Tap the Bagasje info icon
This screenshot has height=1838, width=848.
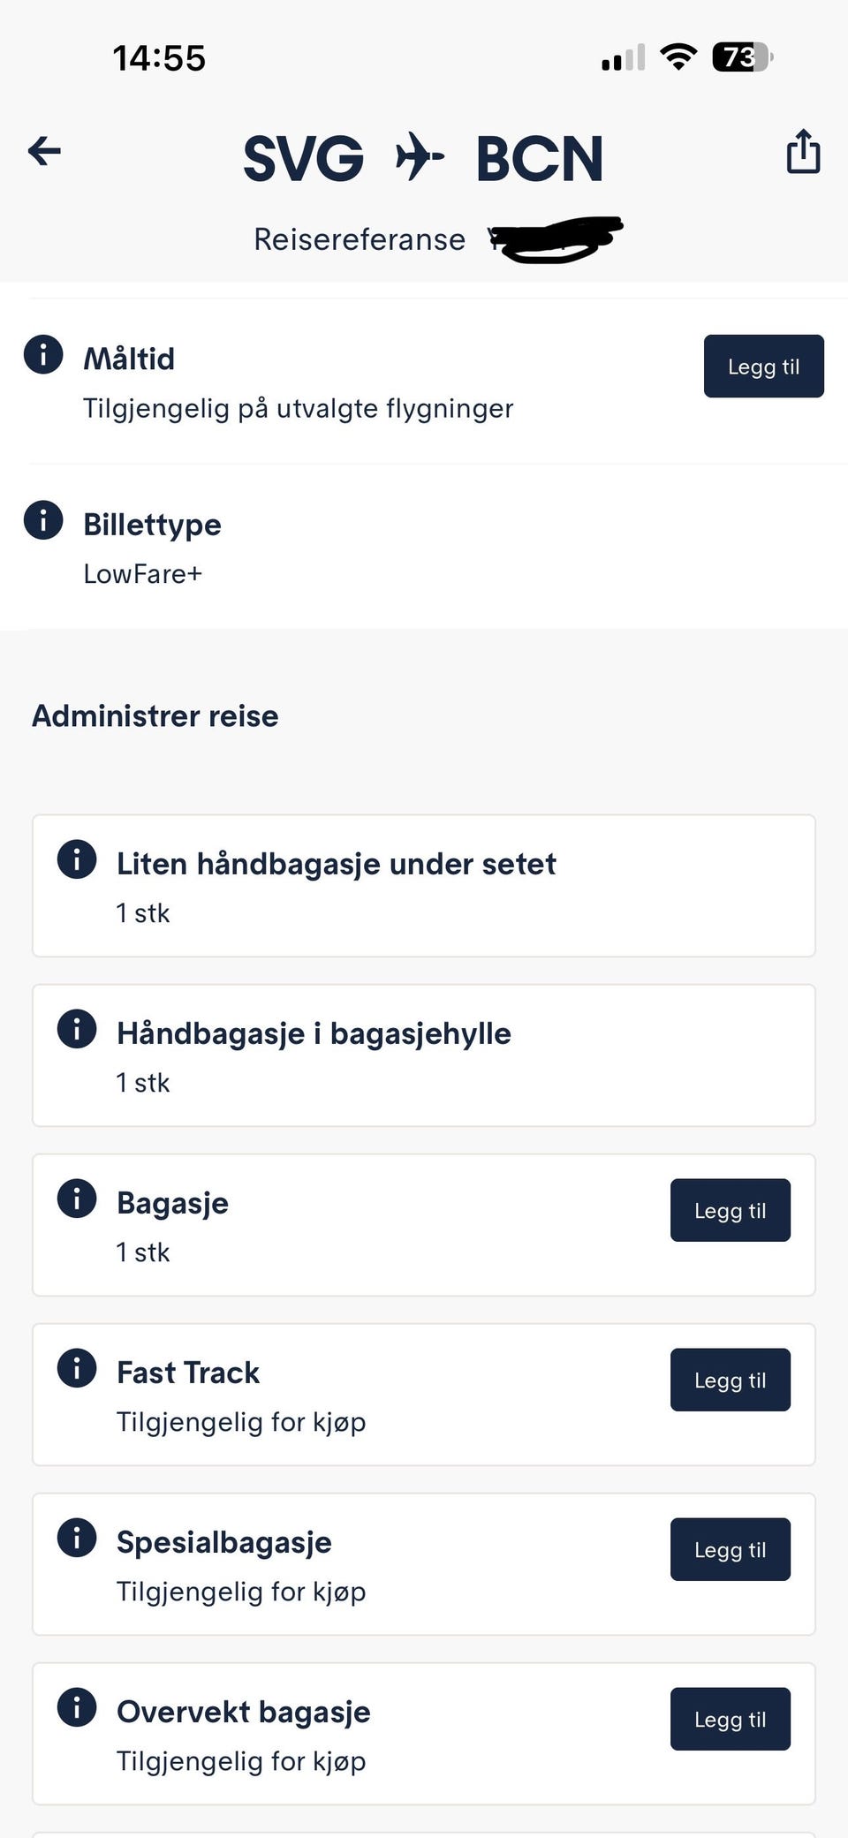(77, 1199)
